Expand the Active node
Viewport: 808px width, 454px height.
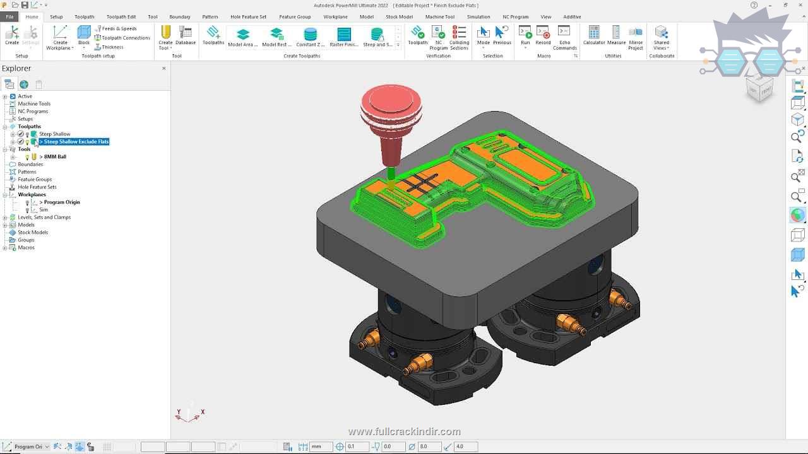pyautogui.click(x=5, y=96)
